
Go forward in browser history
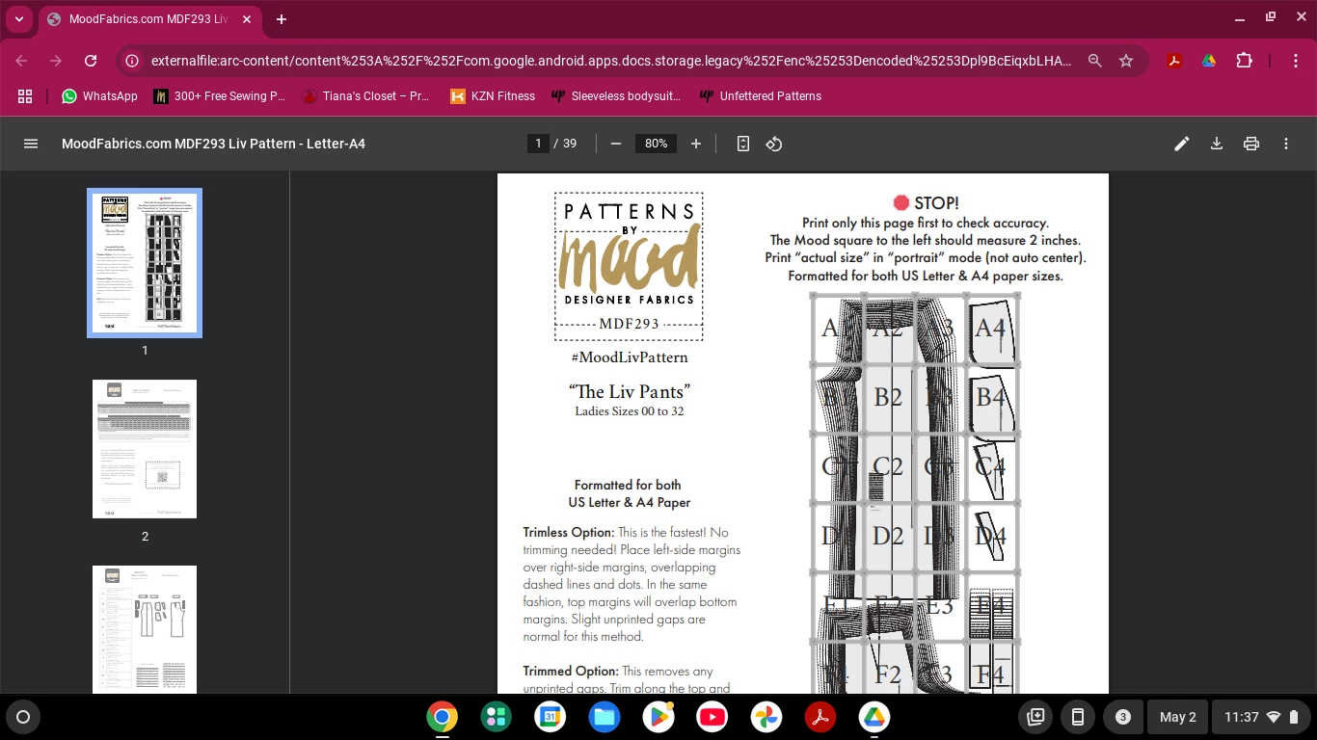pos(56,61)
